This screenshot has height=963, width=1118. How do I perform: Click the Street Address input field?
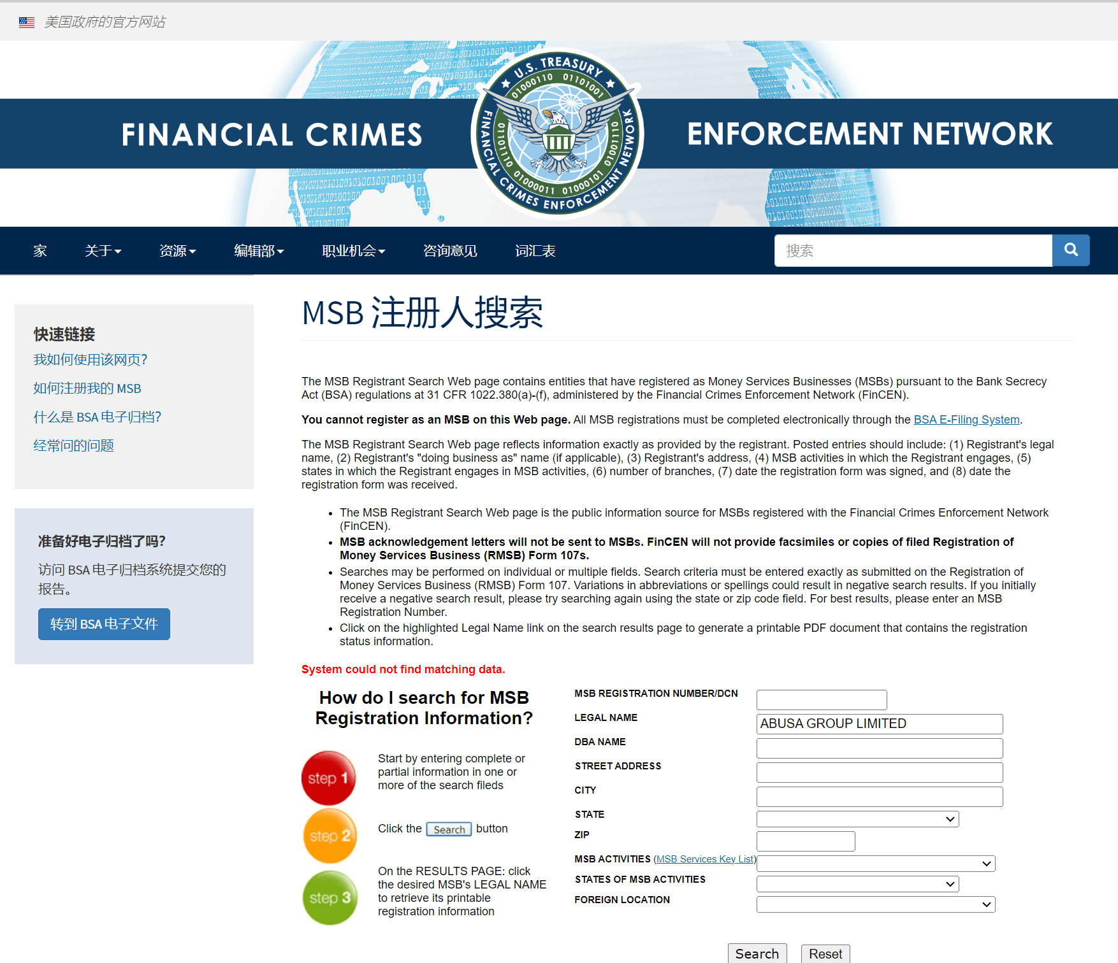pos(880,773)
